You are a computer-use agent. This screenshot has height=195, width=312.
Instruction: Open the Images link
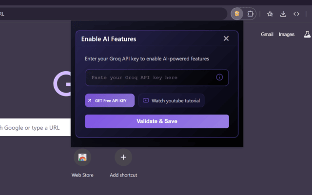pyautogui.click(x=287, y=35)
